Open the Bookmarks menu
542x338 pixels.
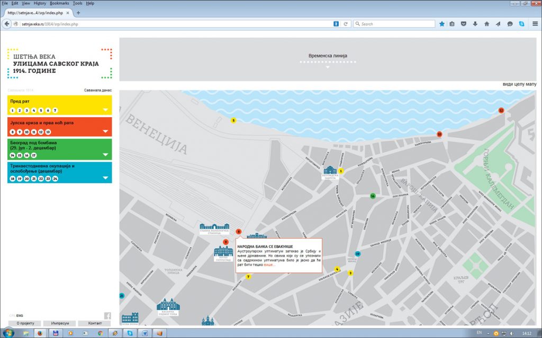59,3
